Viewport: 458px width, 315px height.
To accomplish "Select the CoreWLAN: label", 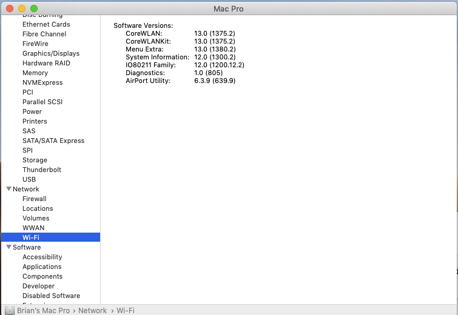I will click(144, 33).
